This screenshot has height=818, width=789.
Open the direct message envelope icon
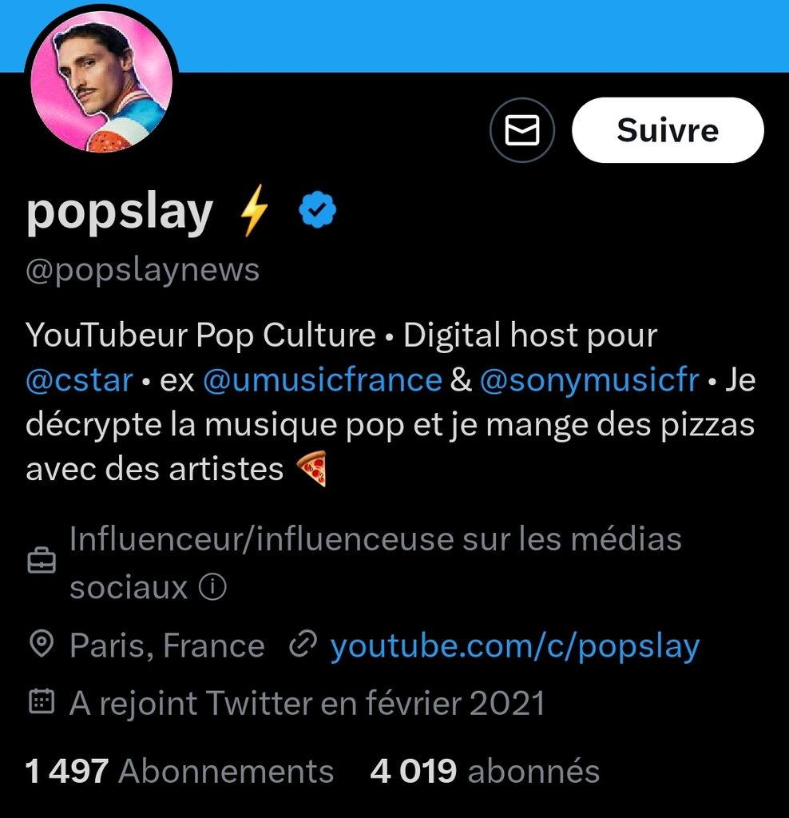pyautogui.click(x=522, y=130)
